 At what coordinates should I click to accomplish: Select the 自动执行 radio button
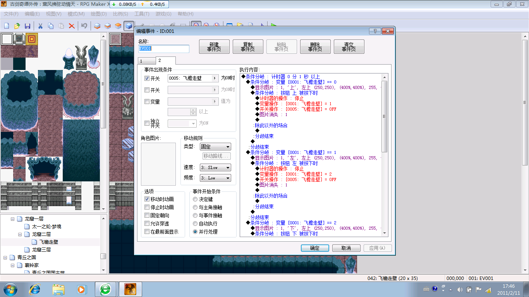[195, 224]
